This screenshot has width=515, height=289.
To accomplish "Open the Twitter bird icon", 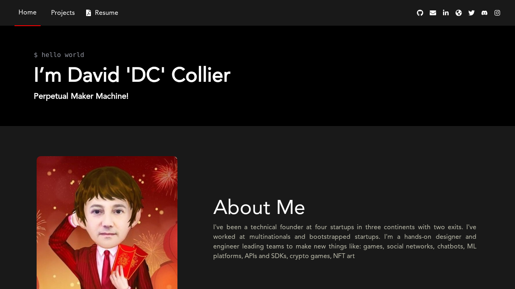I will [472, 13].
